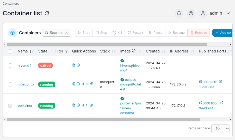
Task: Click the top horizontal scrollbar track
Action: (219, 44)
